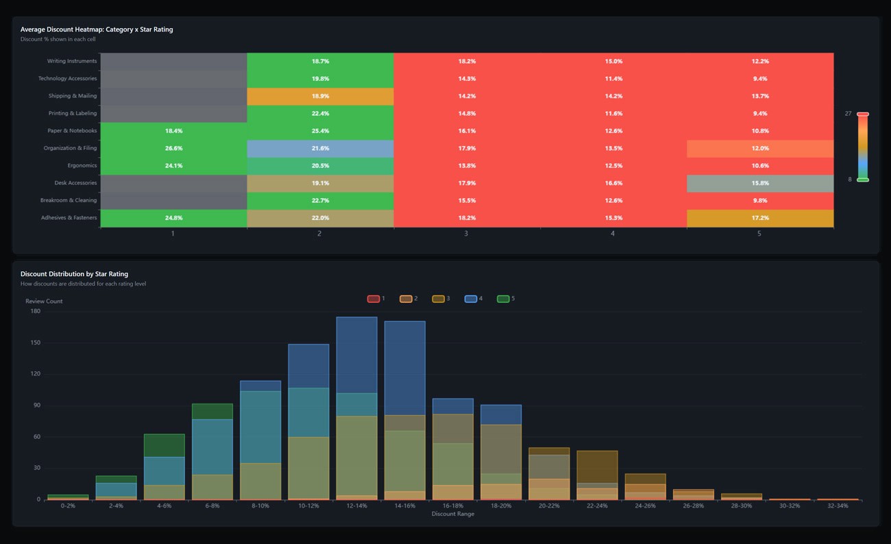Toggle rating 2 series in legend
This screenshot has height=544, width=891.
click(x=408, y=299)
